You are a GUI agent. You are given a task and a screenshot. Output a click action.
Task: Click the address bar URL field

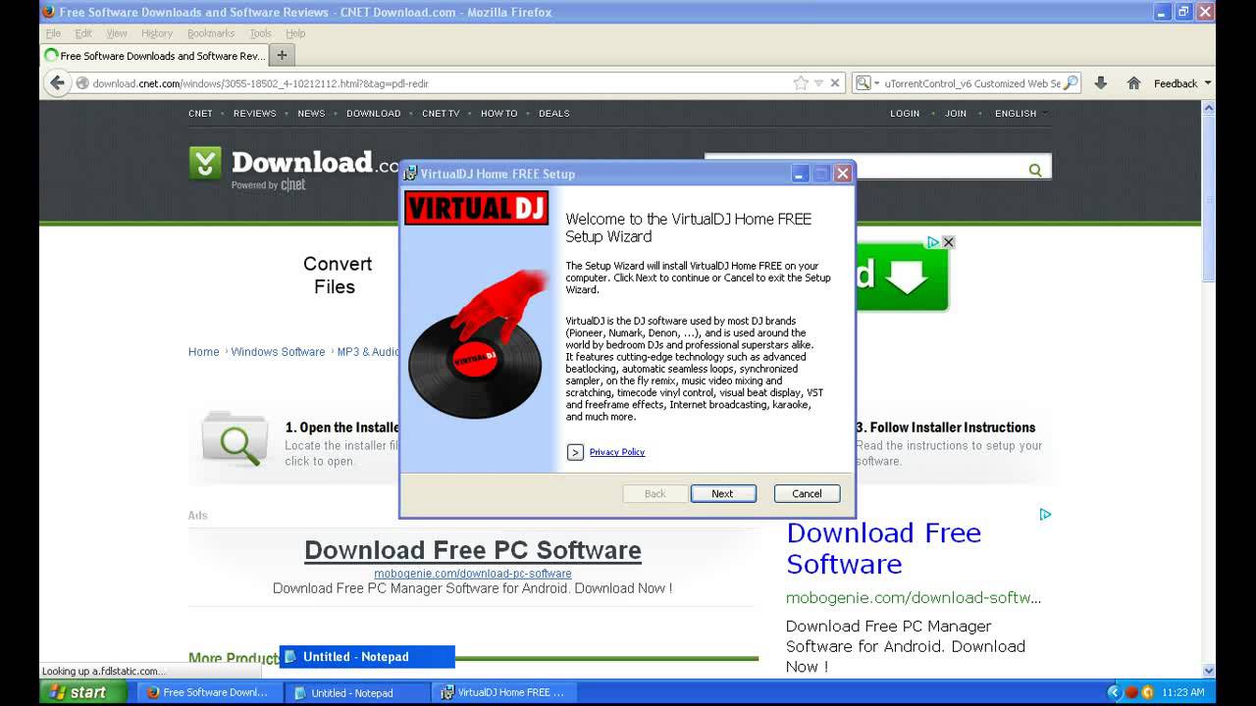pos(442,83)
